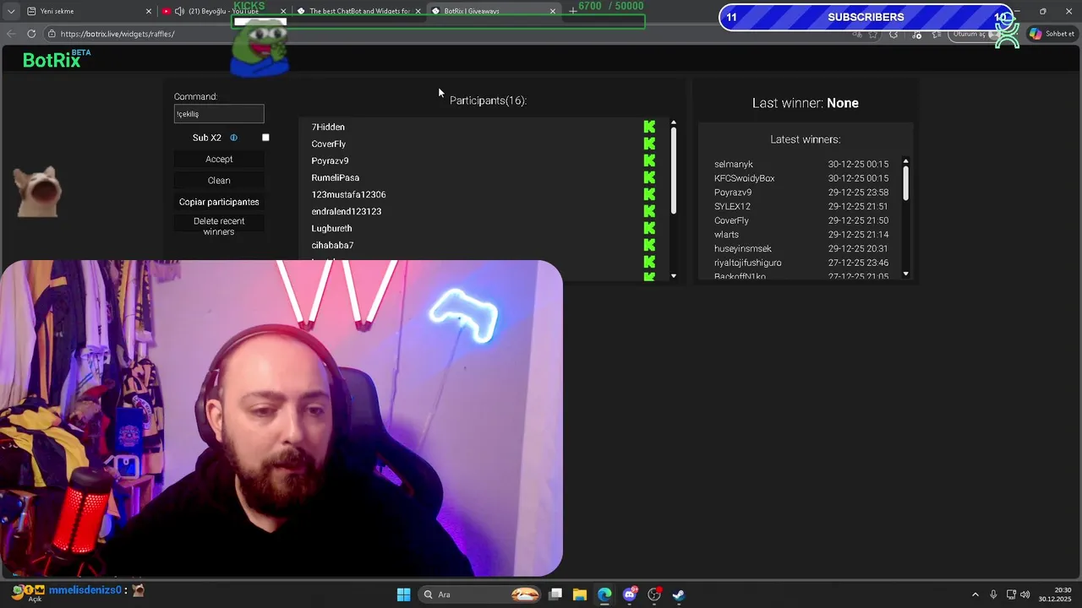Open File Explorer from the taskbar
The width and height of the screenshot is (1082, 608).
point(580,594)
